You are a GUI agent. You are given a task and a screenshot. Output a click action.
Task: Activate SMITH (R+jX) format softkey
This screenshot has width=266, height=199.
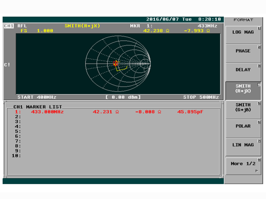pyautogui.click(x=243, y=91)
